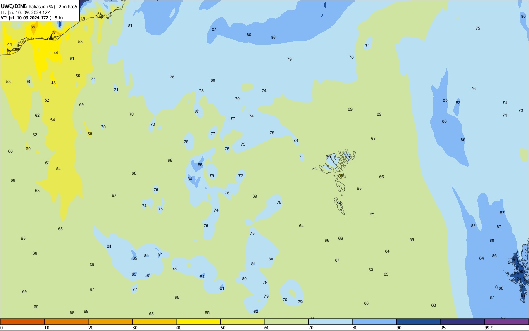Choose the dark blue 90–95 legend band
The height and width of the screenshot is (331, 529).
[x=418, y=322]
